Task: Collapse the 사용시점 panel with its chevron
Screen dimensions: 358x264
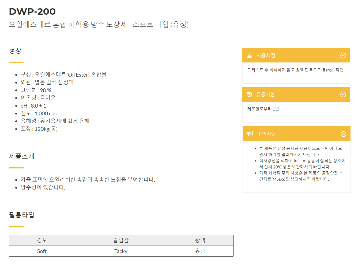Action: [x=343, y=56]
